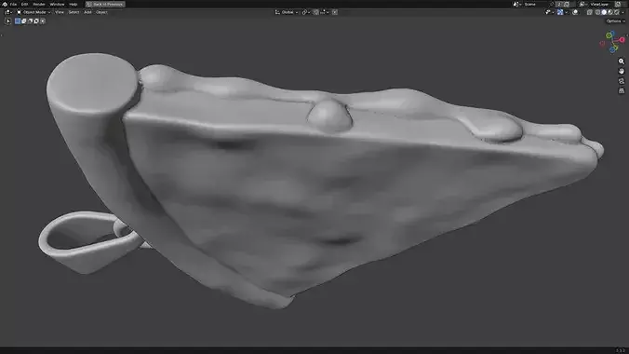Open the View Layer browse dropdown
Viewport: 629px width, 354px height.
582,4
